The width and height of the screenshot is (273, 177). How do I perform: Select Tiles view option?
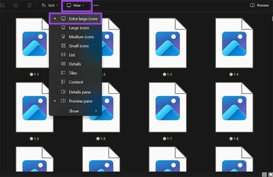[x=75, y=73]
